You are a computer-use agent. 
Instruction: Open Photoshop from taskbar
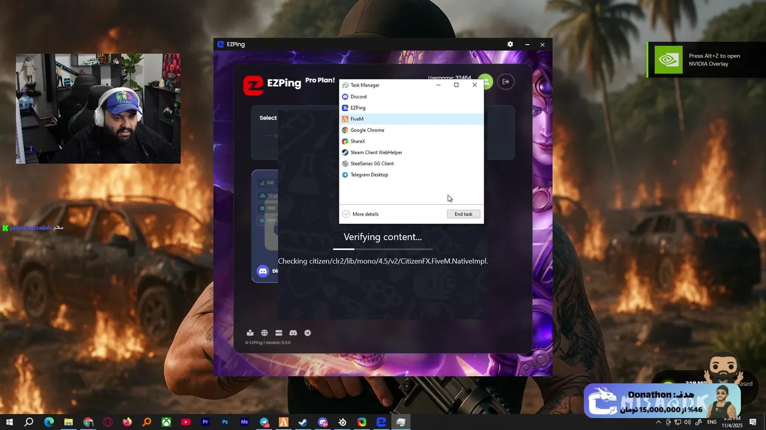click(225, 422)
